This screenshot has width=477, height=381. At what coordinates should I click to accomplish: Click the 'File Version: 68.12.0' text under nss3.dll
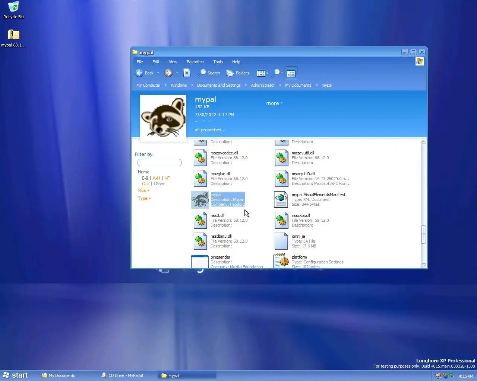(229, 220)
